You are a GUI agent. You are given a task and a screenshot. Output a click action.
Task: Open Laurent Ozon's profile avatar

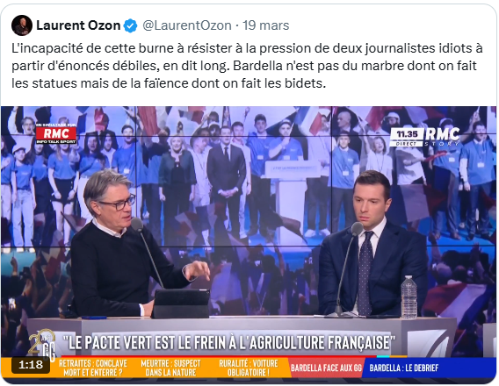tap(22, 25)
